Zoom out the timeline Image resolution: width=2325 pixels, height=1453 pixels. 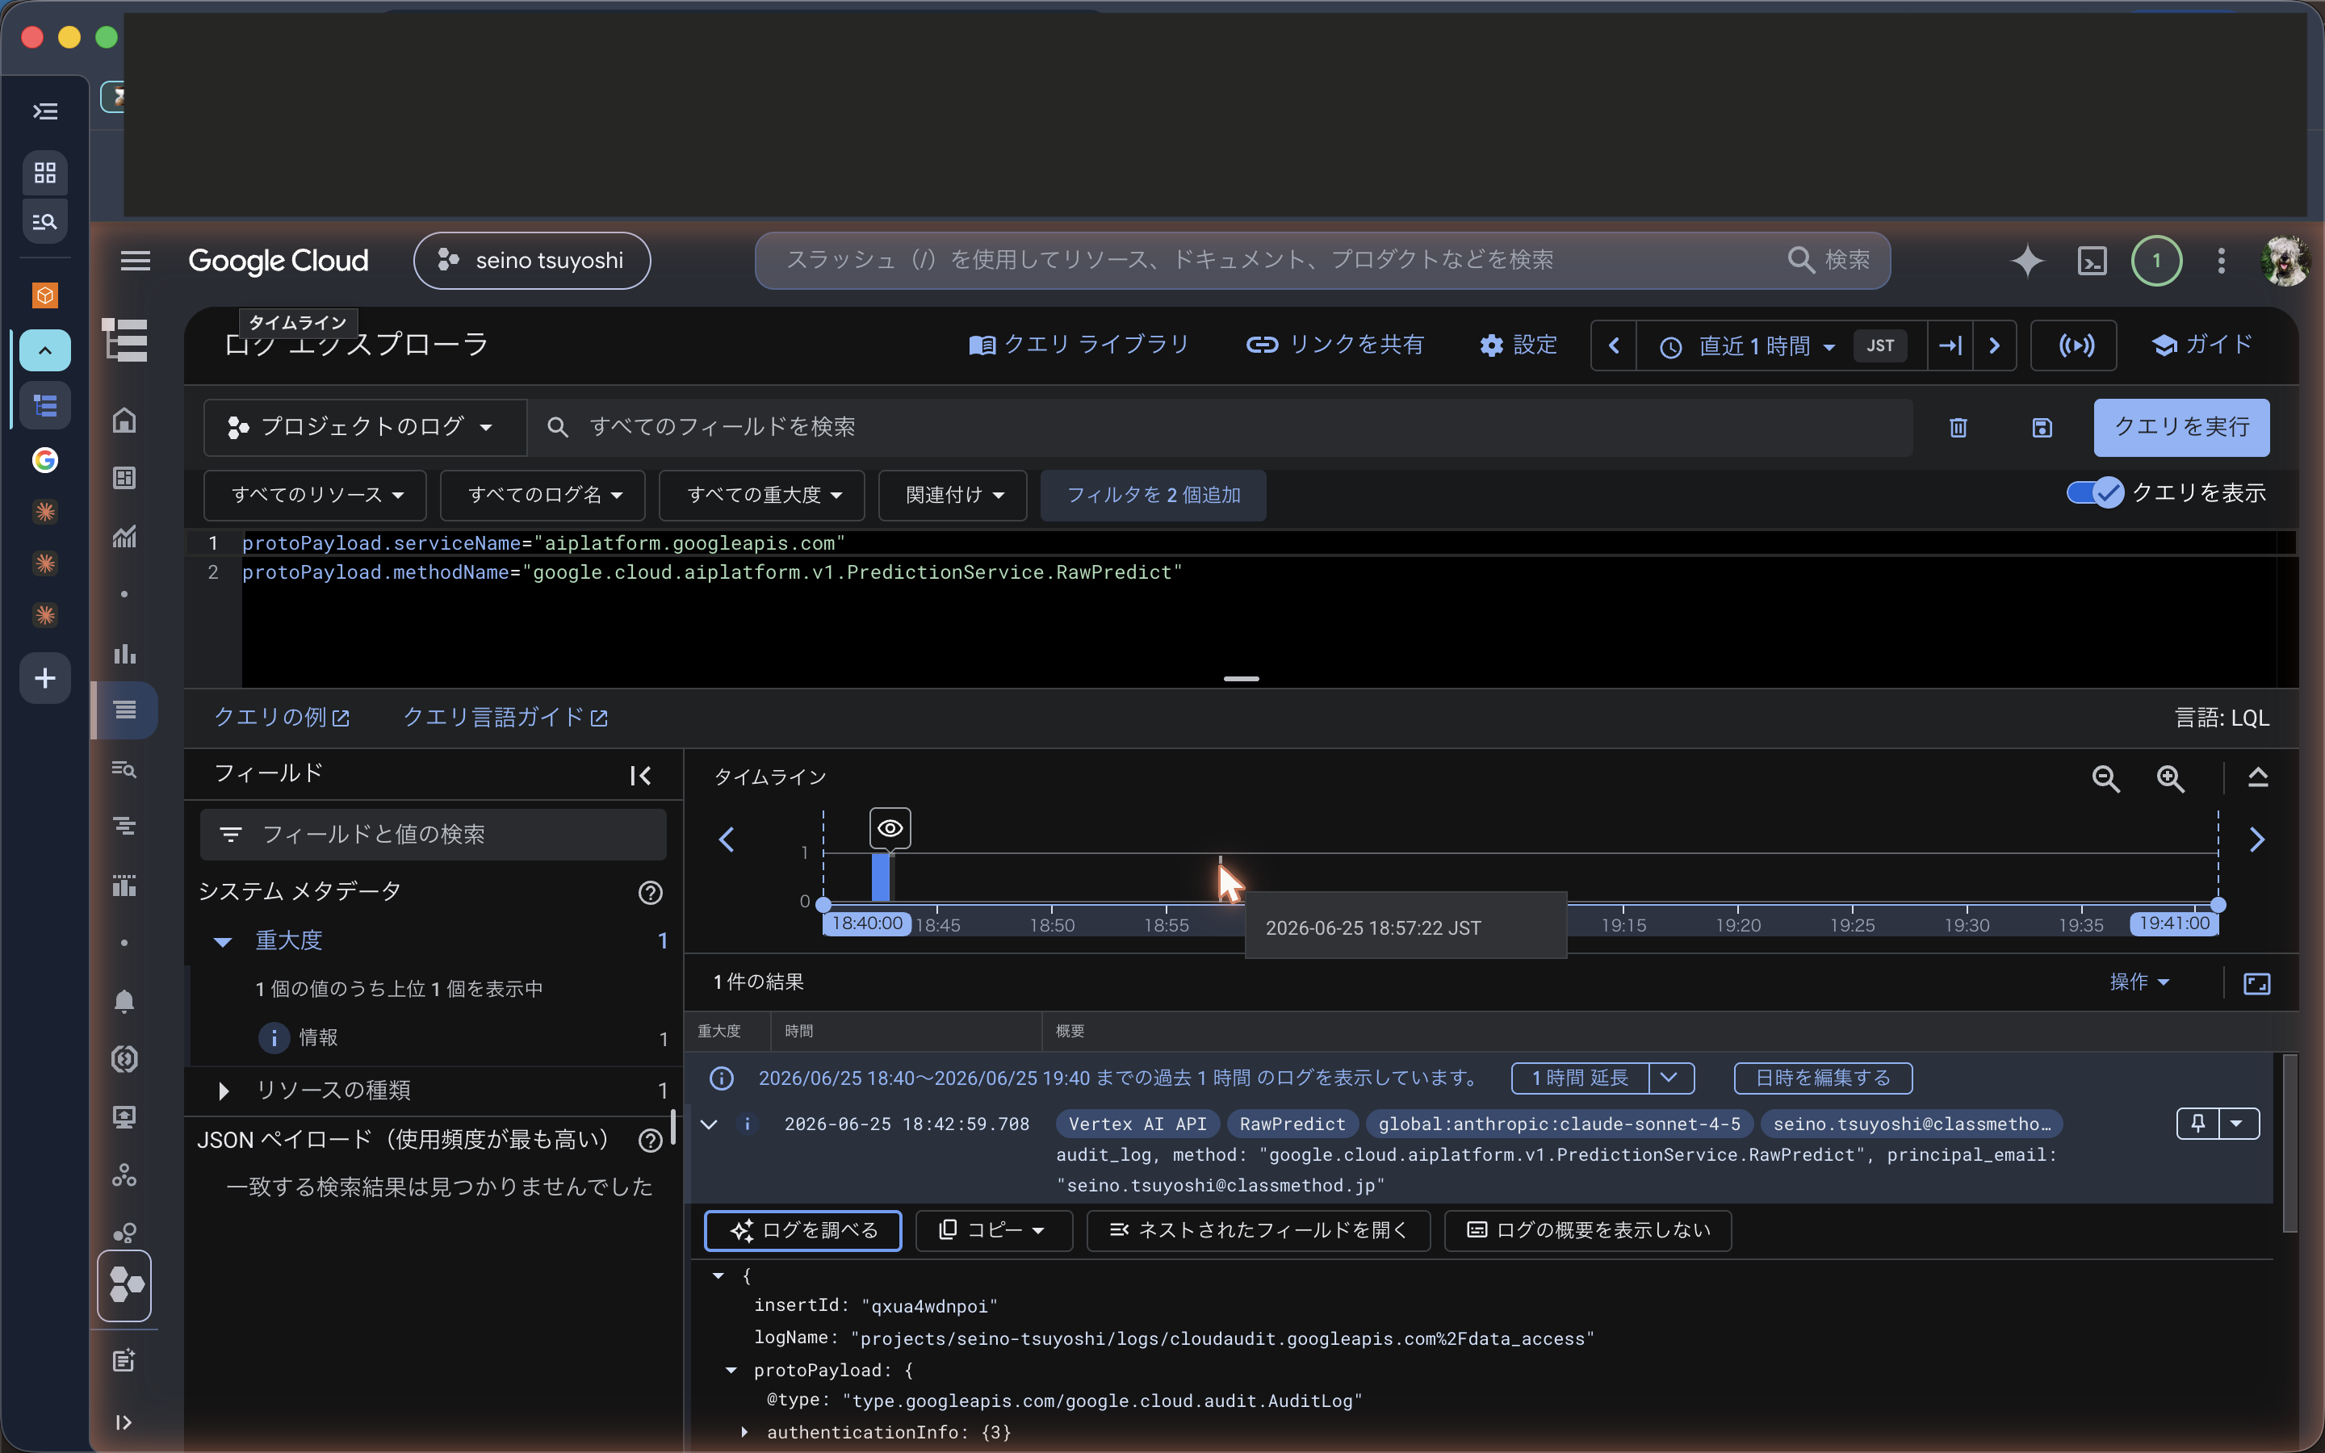point(2105,778)
